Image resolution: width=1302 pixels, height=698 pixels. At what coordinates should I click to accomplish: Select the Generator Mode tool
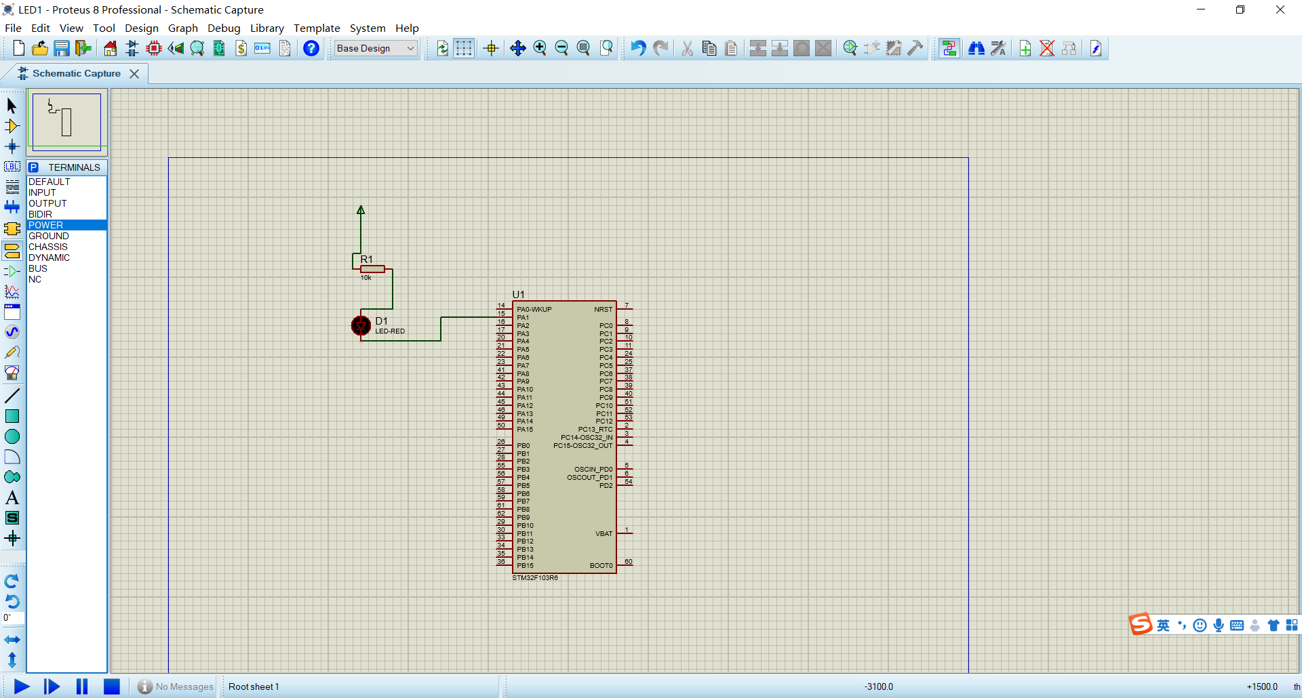(x=12, y=332)
